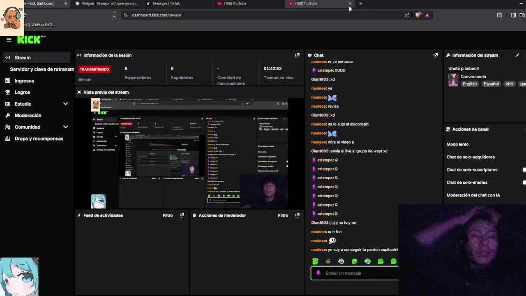Screen dimensions: 526x296
Task: Pop out the Información de la sesión panel
Action: pos(297,55)
